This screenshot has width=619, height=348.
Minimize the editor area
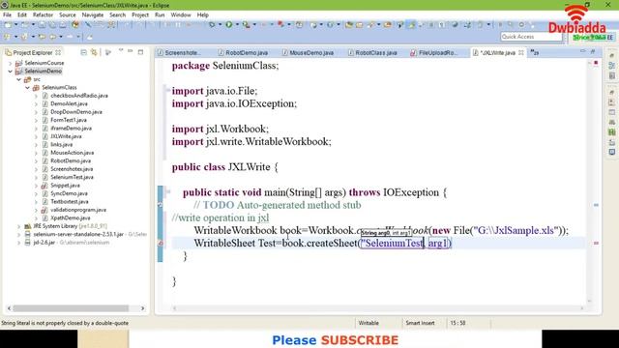point(582,51)
